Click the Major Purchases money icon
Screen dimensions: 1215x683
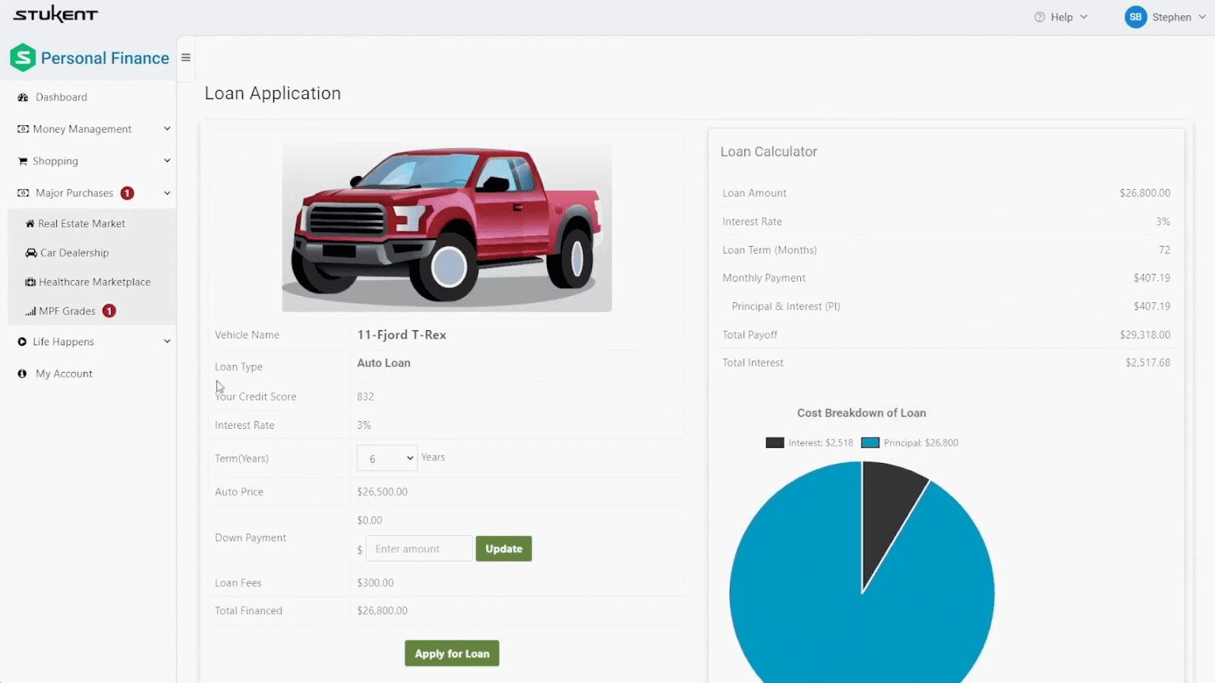pos(23,193)
